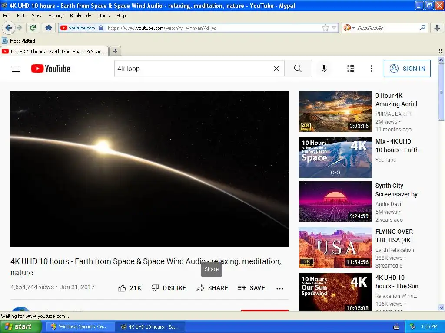Open the Synth City Screensaver thumbnail
The image size is (445, 333).
click(335, 201)
